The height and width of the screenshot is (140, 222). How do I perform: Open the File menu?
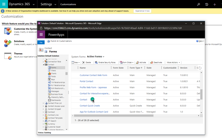tap(41, 42)
